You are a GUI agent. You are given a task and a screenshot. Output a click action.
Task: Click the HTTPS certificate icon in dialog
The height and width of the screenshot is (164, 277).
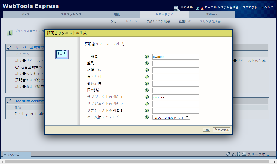[x=62, y=54]
